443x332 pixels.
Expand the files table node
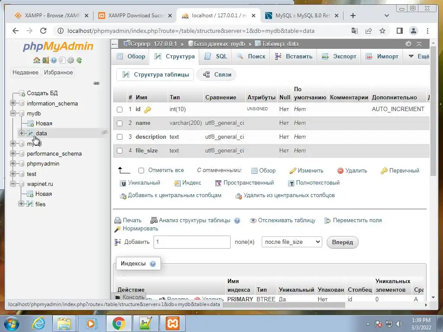[21, 204]
